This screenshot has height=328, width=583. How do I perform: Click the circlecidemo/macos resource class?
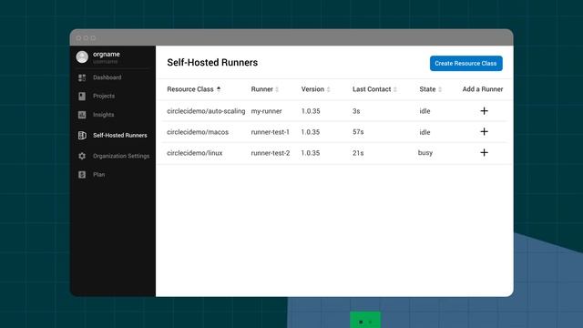pyautogui.click(x=198, y=132)
